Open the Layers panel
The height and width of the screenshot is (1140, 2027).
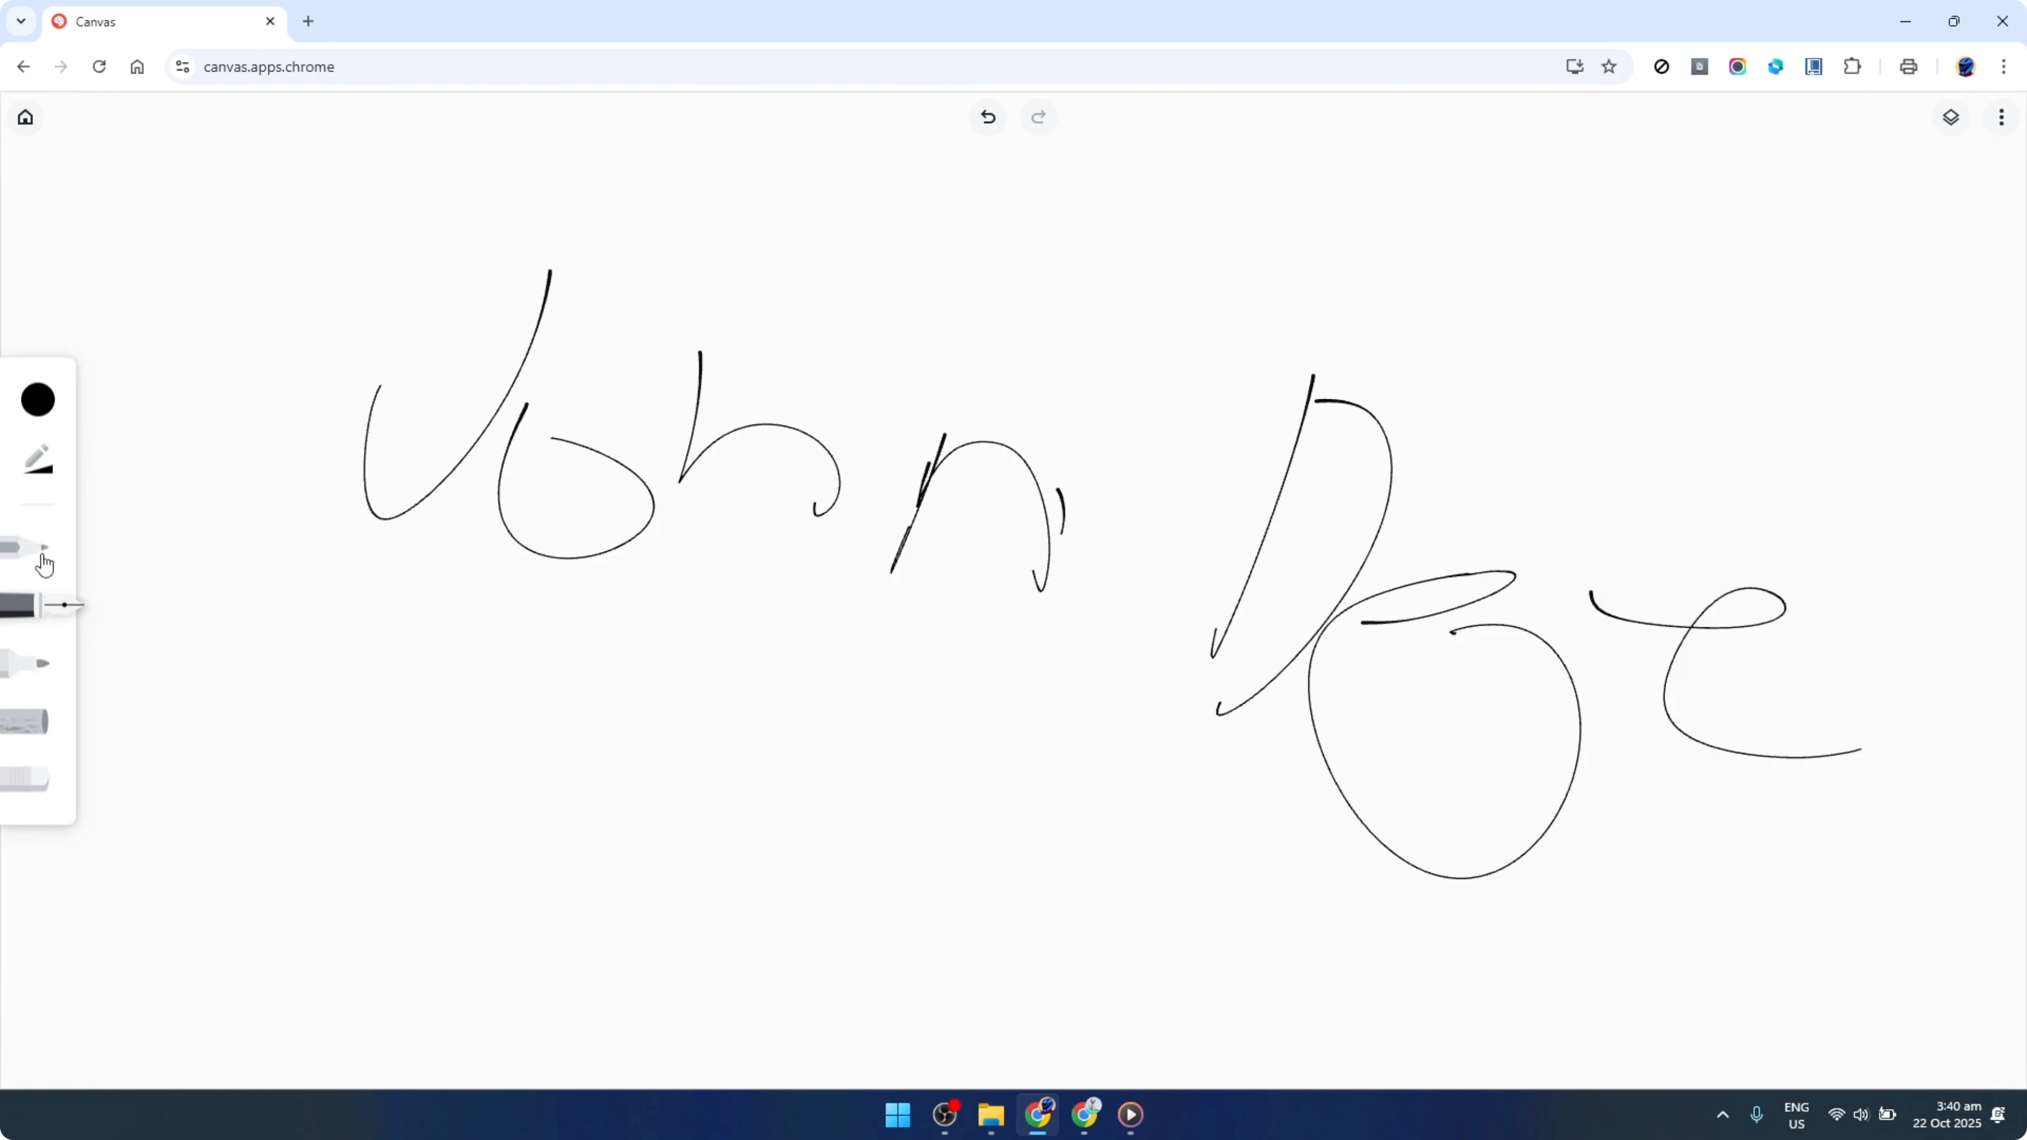(x=1952, y=117)
